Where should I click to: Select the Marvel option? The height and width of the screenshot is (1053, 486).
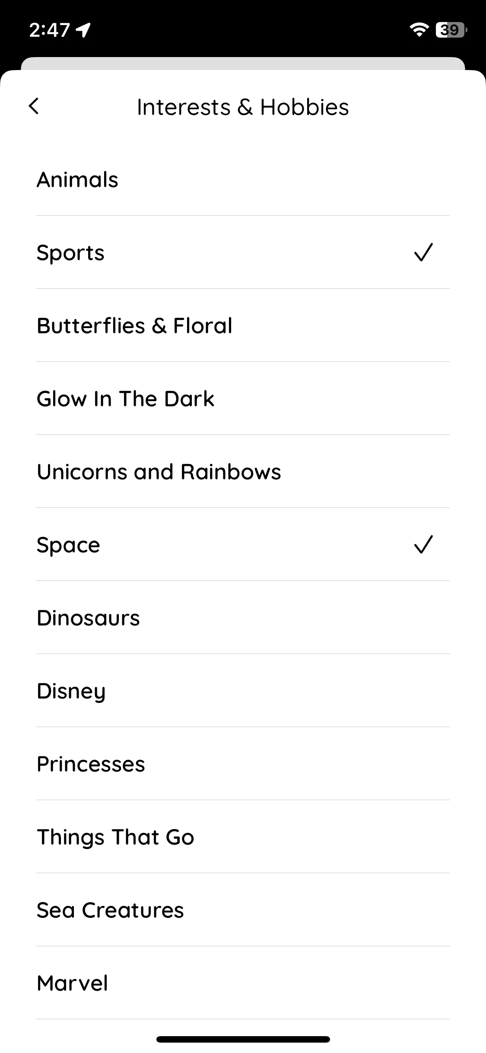[x=243, y=983]
